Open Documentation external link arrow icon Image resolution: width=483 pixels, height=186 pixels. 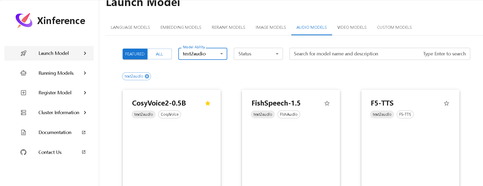(84, 132)
